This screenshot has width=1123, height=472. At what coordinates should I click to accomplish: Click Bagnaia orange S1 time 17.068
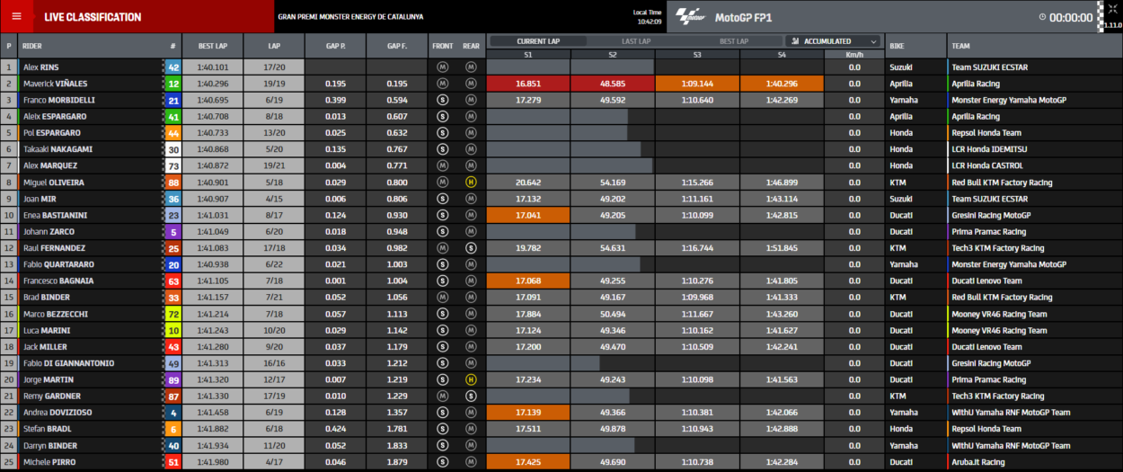[x=528, y=281]
